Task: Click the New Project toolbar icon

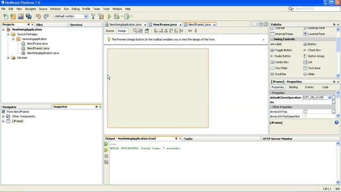Action: (x=13, y=17)
